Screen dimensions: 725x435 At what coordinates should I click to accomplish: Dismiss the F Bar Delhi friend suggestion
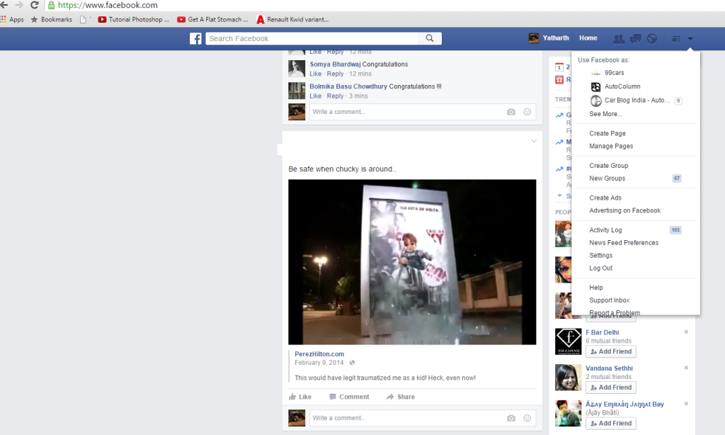[685, 332]
